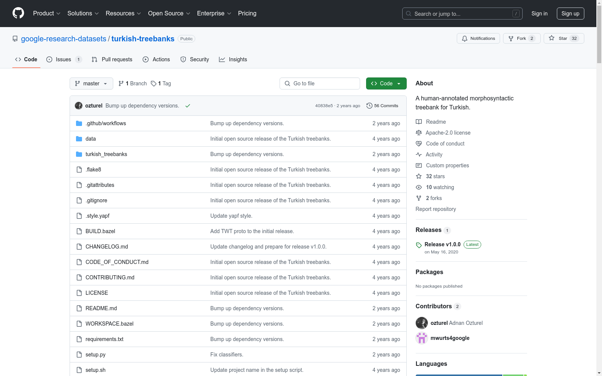This screenshot has height=376, width=602.
Task: Click the file icon beside requirements.txt
Action: (x=79, y=339)
